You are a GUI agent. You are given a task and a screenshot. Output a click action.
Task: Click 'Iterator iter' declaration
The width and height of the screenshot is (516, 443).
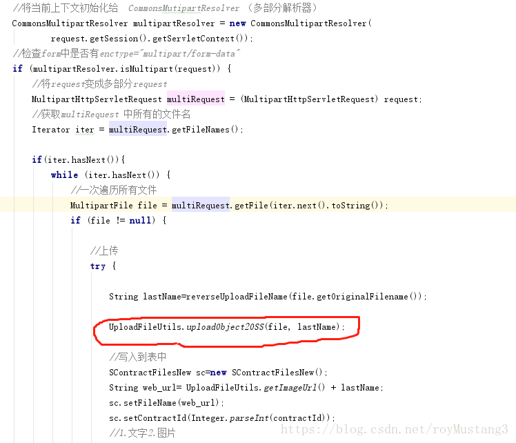(x=63, y=130)
